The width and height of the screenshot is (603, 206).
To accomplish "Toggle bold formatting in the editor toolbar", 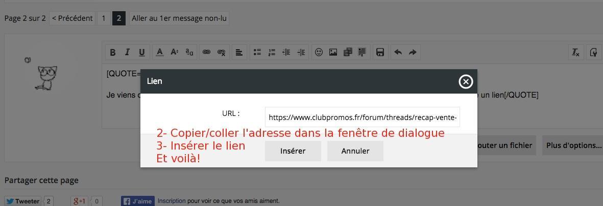I will click(x=113, y=52).
